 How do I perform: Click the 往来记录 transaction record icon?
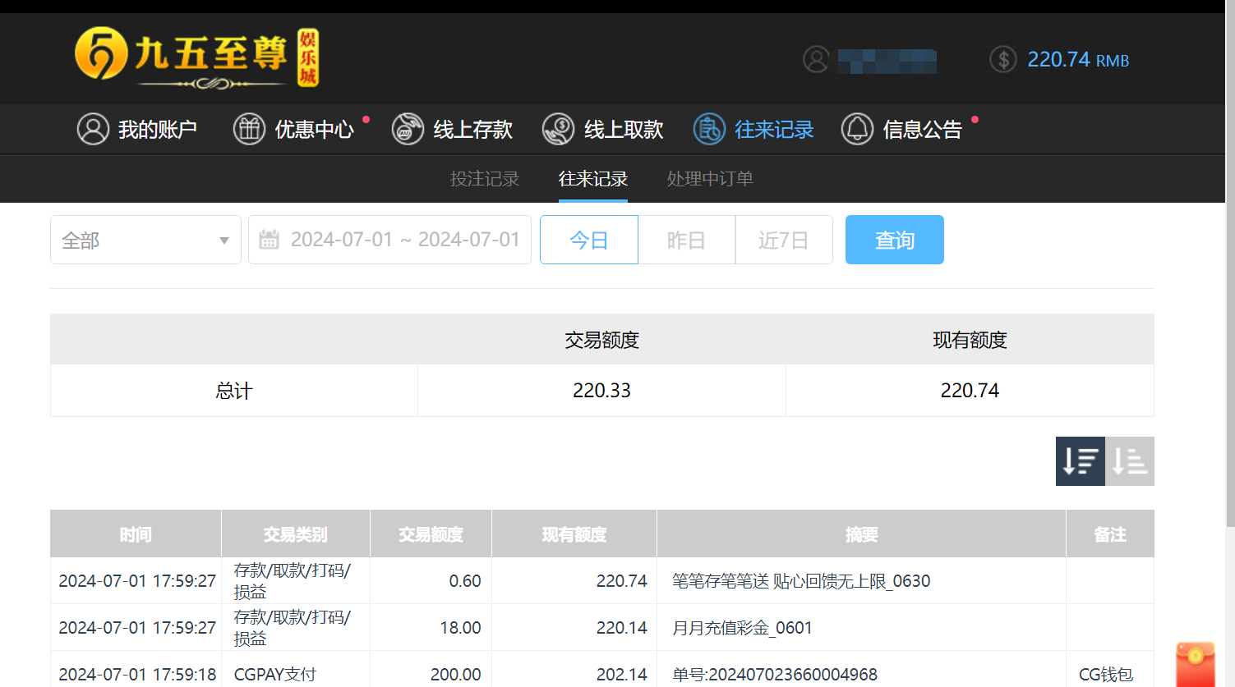[707, 129]
